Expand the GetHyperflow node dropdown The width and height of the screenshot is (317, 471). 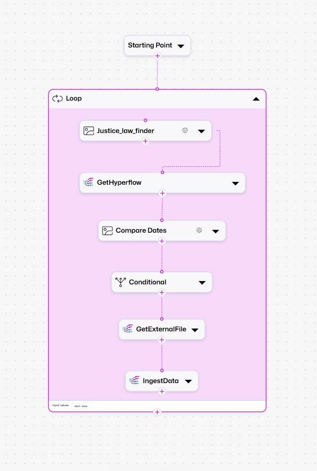coord(235,183)
